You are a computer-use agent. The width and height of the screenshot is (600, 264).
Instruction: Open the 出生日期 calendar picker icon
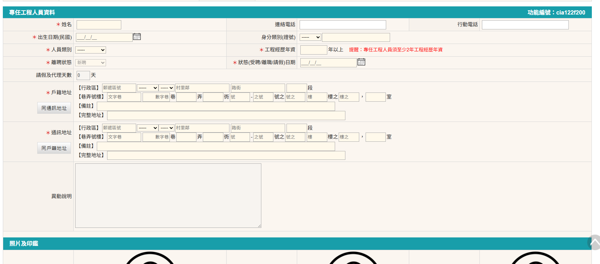[x=137, y=37]
